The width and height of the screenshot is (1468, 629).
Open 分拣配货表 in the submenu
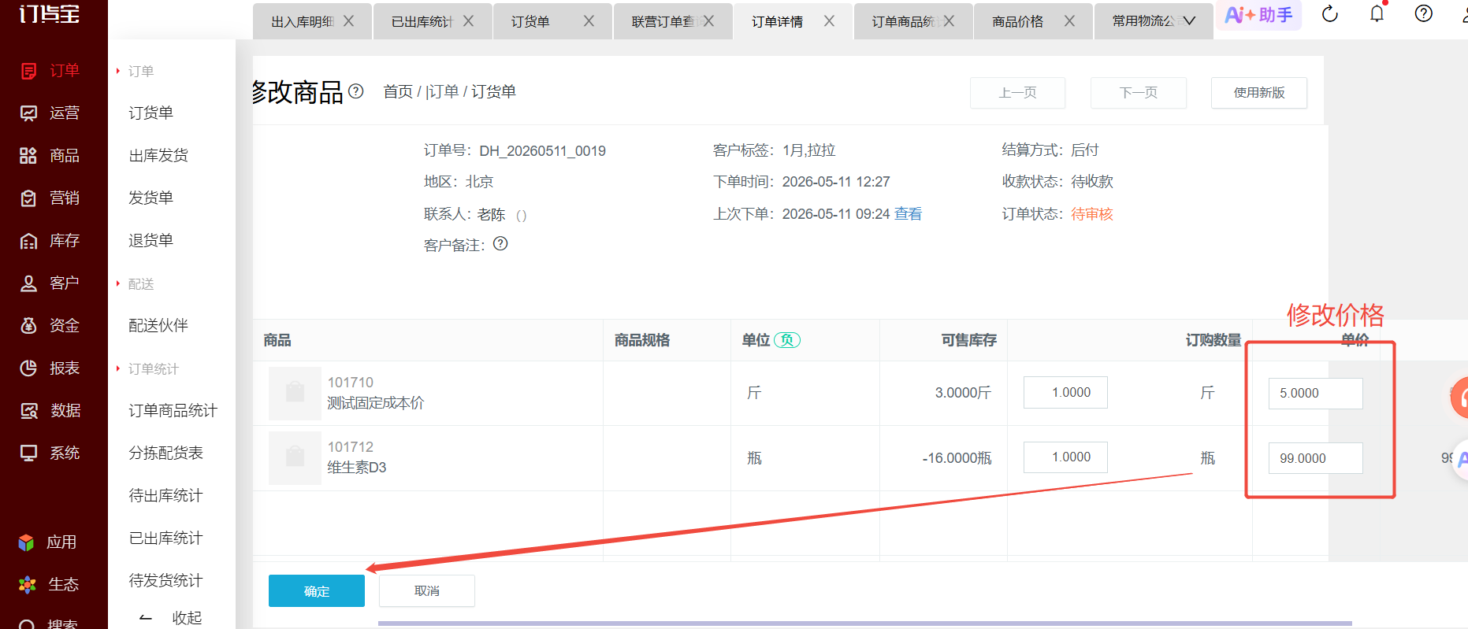click(x=166, y=453)
